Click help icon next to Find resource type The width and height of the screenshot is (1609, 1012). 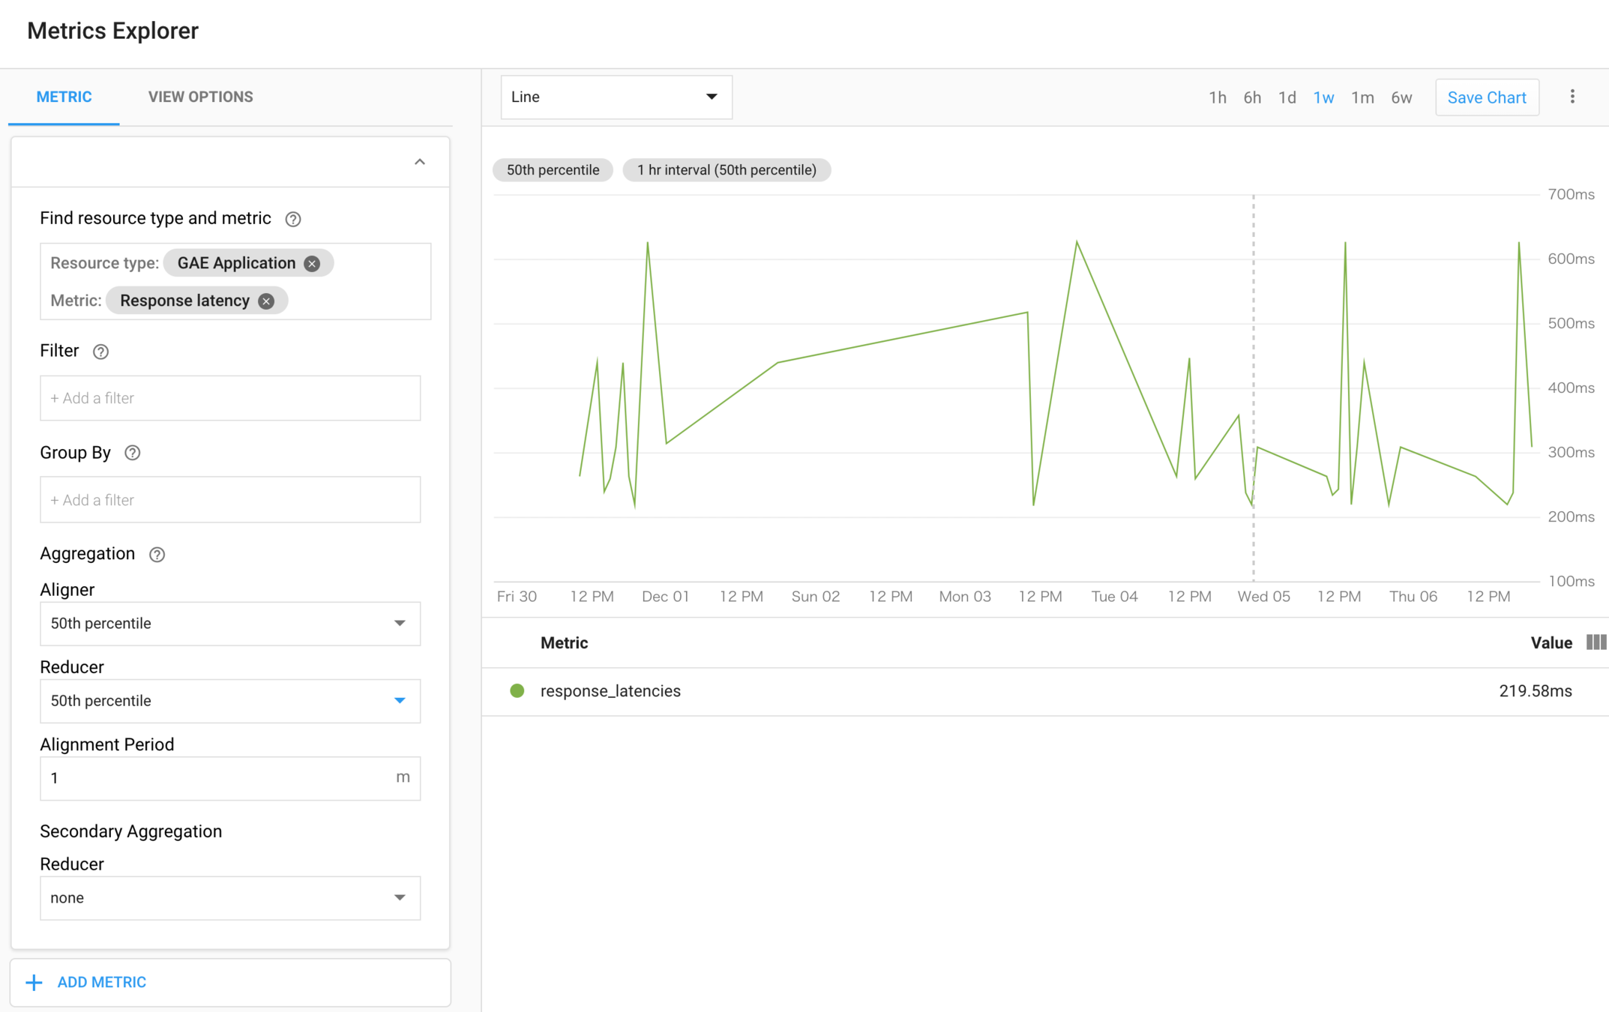click(x=293, y=219)
